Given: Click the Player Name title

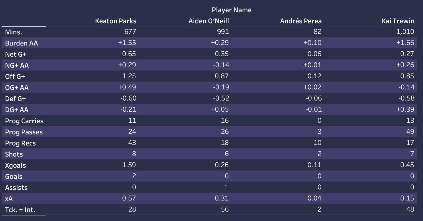Looking at the screenshot, I should coord(231,10).
